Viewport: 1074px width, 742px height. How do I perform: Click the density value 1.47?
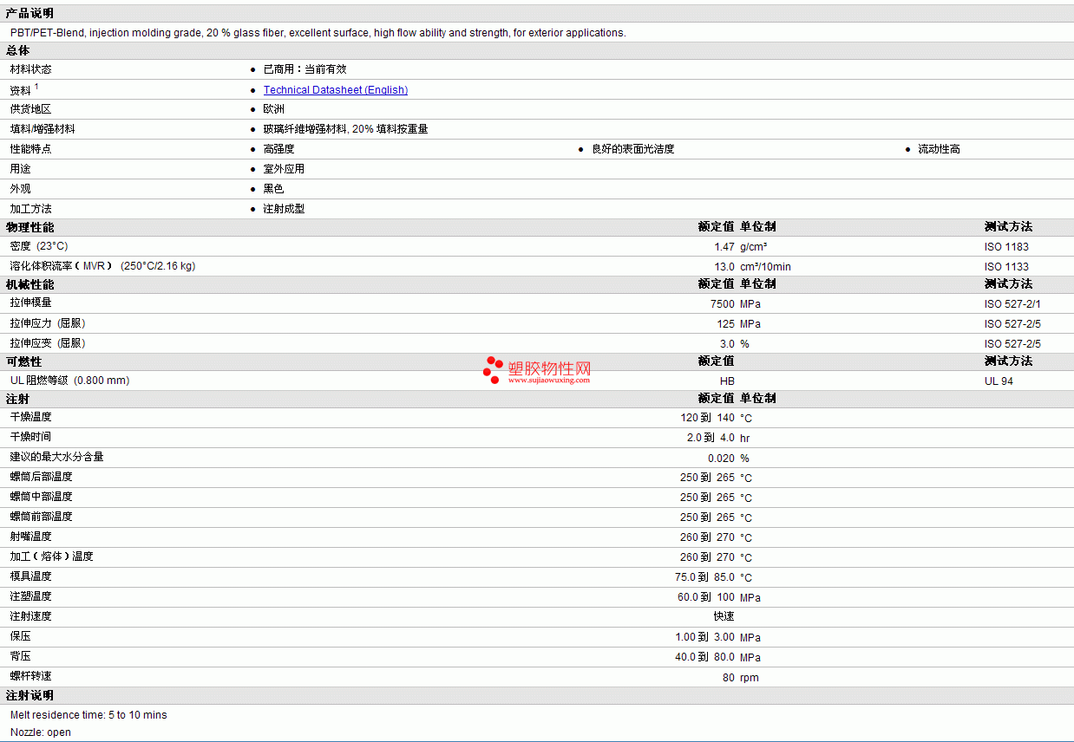724,247
